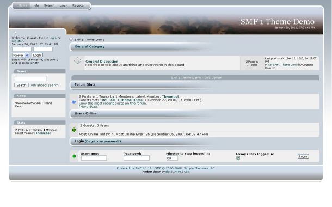
Task: Open the Advanced search link
Action: pyautogui.click(x=45, y=85)
